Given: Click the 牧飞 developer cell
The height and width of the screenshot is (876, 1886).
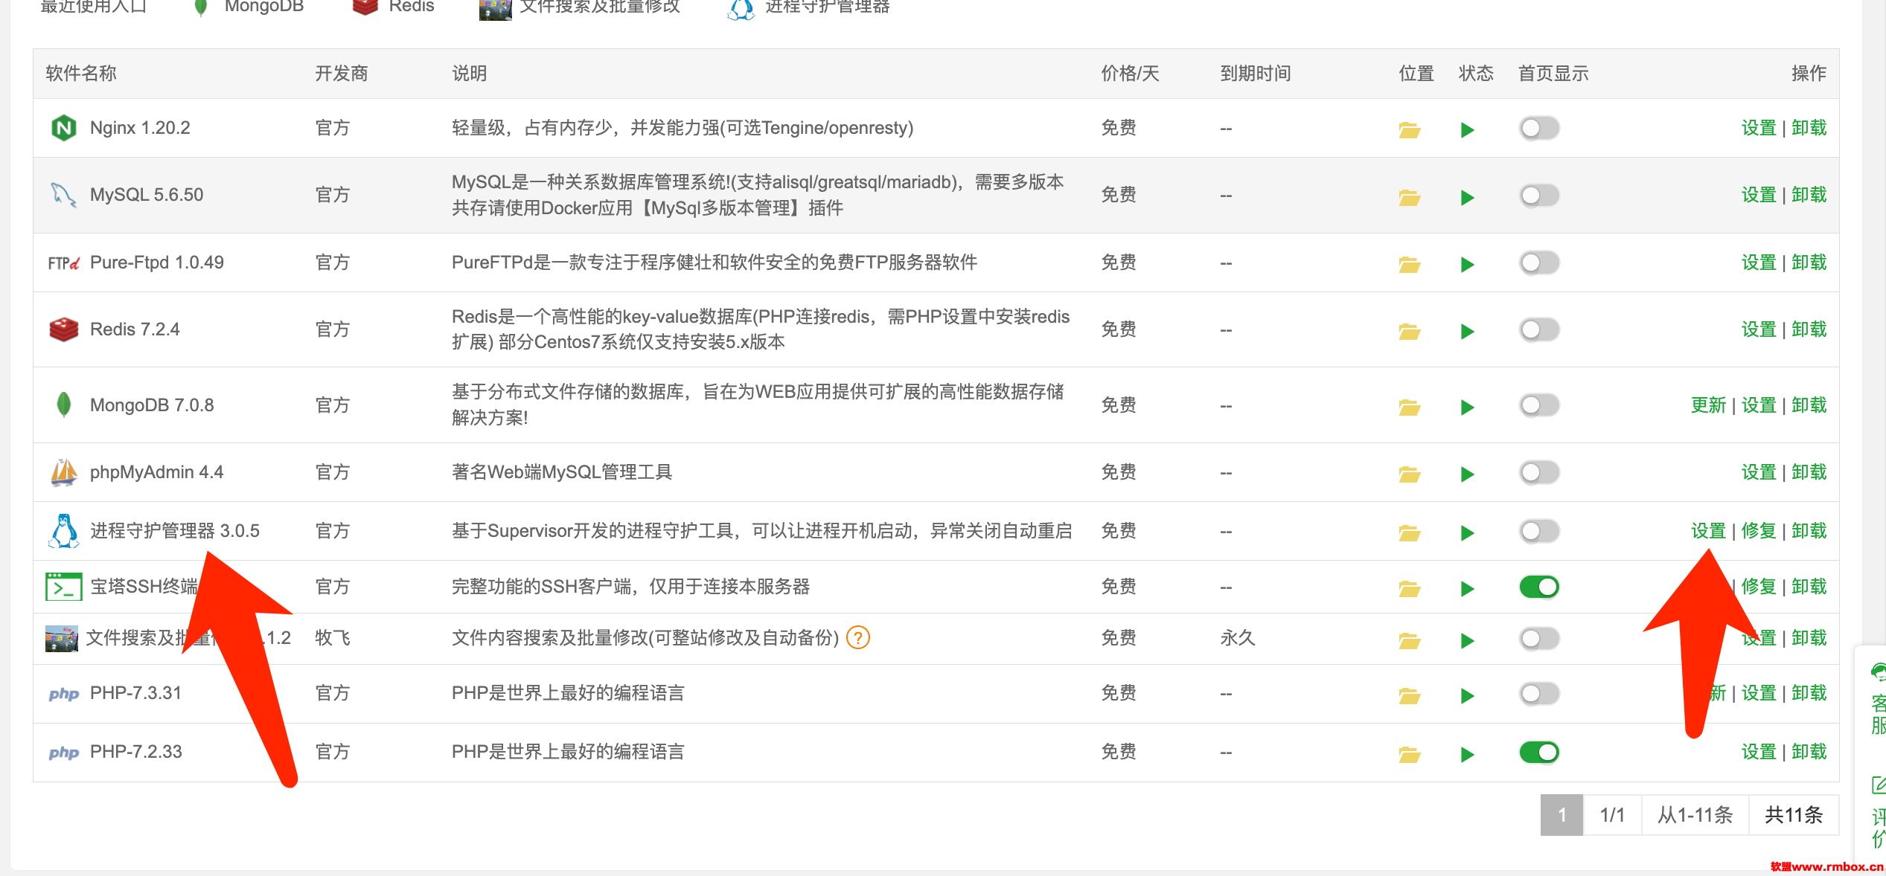Looking at the screenshot, I should coord(333,638).
